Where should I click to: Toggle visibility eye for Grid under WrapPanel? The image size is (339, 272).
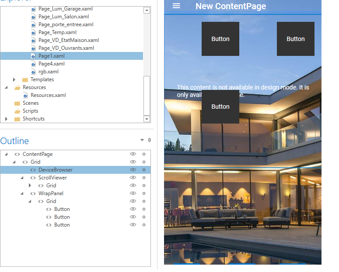pyautogui.click(x=133, y=201)
